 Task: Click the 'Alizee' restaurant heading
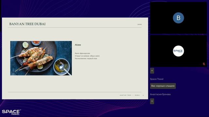(78, 45)
